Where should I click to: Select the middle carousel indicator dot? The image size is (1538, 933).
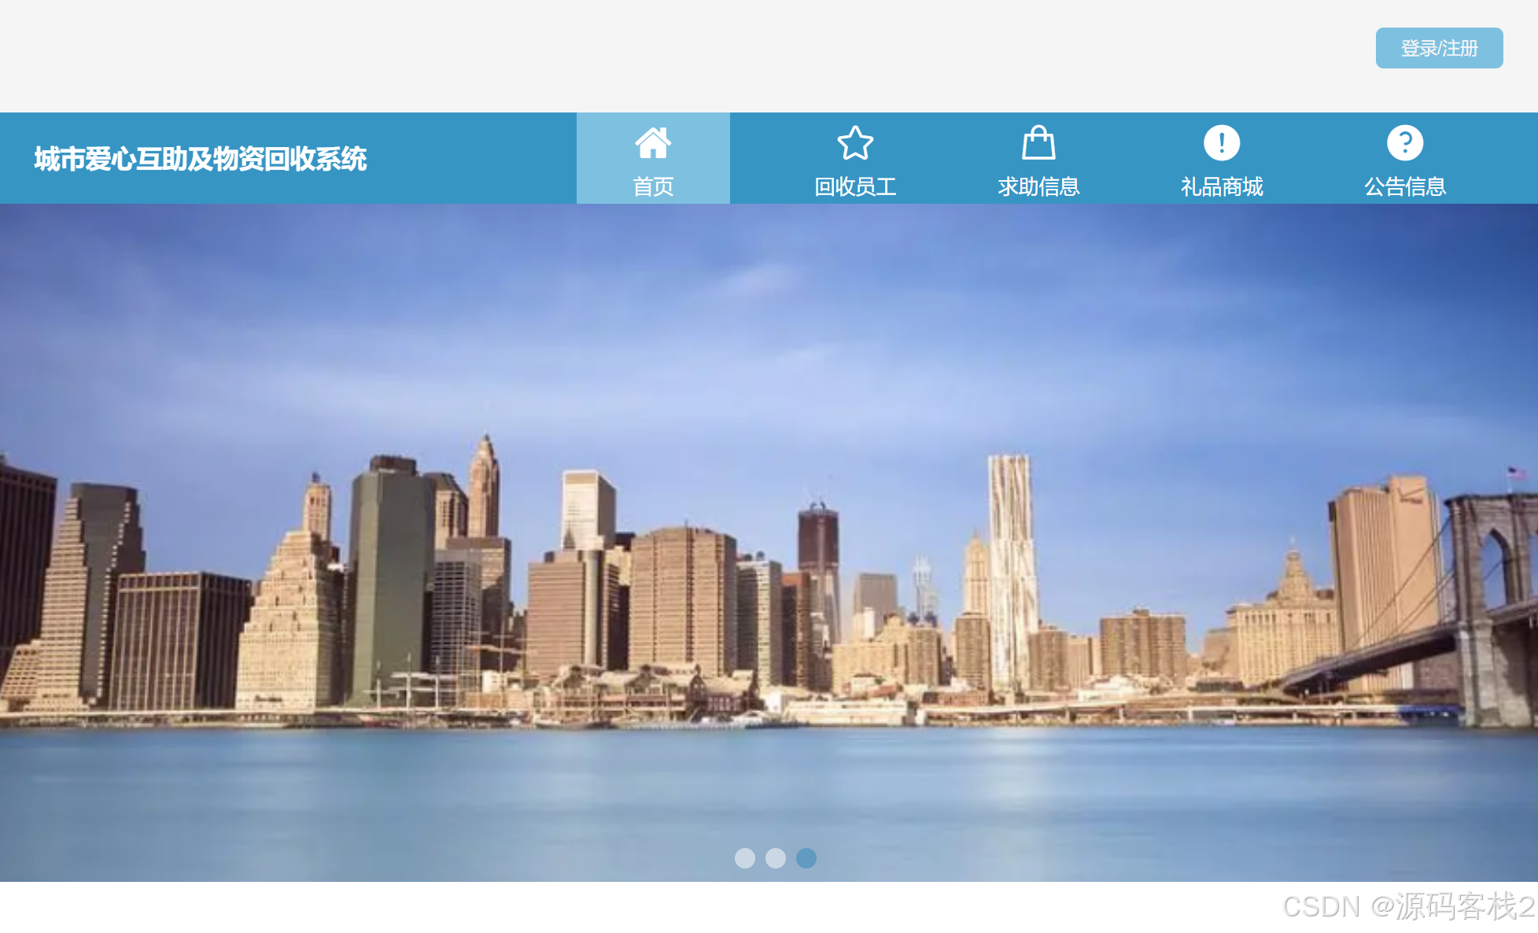click(x=776, y=858)
